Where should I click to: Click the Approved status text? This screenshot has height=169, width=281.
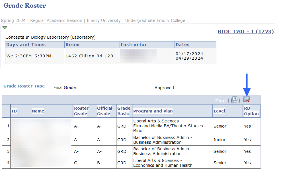point(164,87)
